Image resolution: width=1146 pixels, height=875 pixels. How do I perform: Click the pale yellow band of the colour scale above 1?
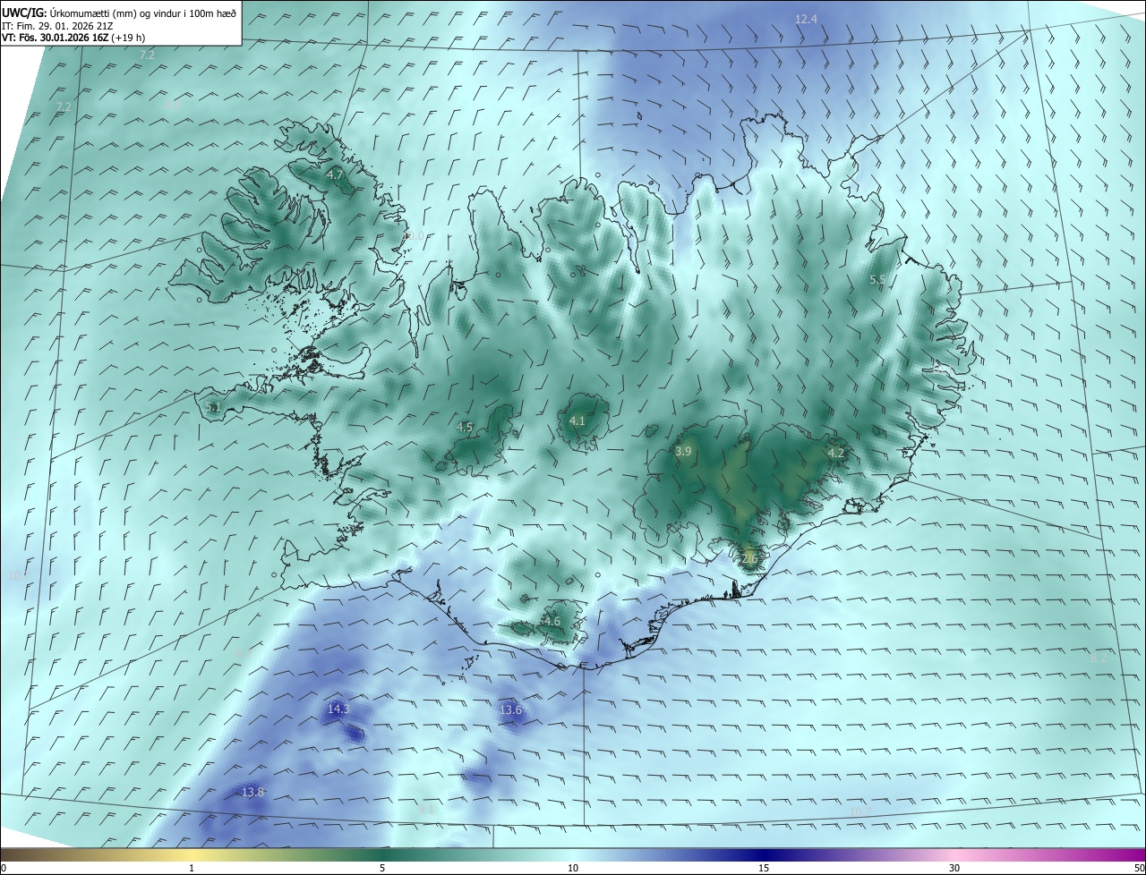click(x=192, y=854)
